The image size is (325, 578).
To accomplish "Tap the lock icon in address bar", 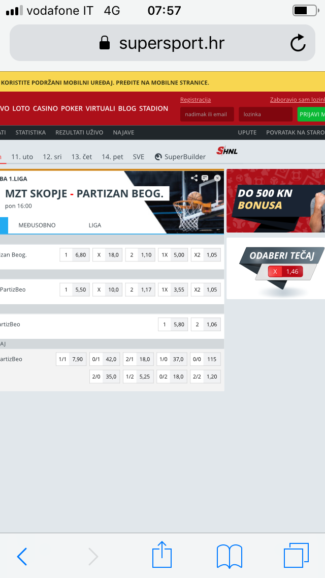I will click(105, 43).
